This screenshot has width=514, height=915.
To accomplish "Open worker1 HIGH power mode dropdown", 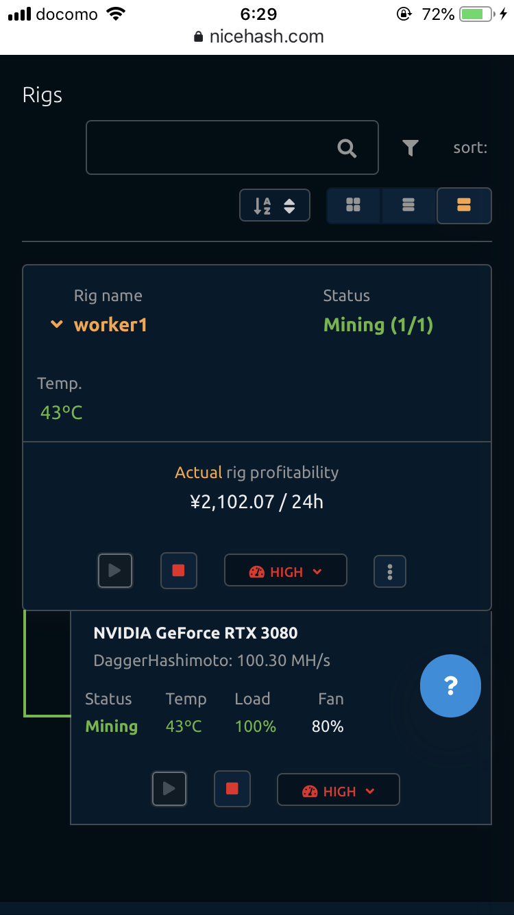I will [x=286, y=571].
